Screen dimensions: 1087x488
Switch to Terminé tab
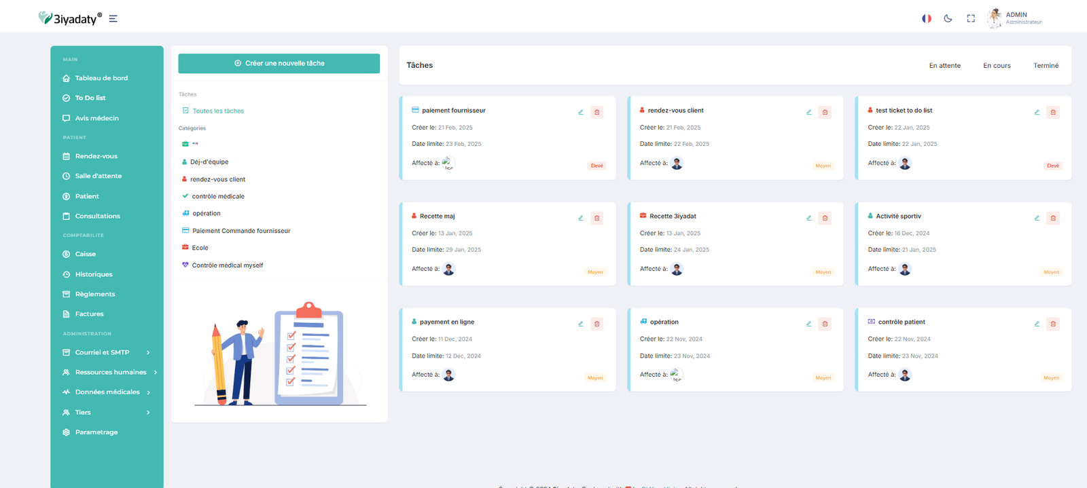[1046, 66]
